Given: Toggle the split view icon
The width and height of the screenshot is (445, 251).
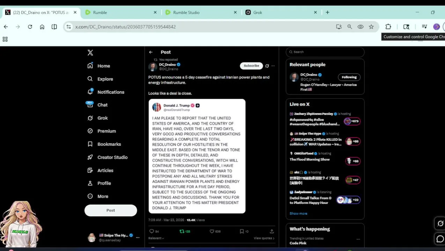Looking at the screenshot, I should tap(54, 26).
